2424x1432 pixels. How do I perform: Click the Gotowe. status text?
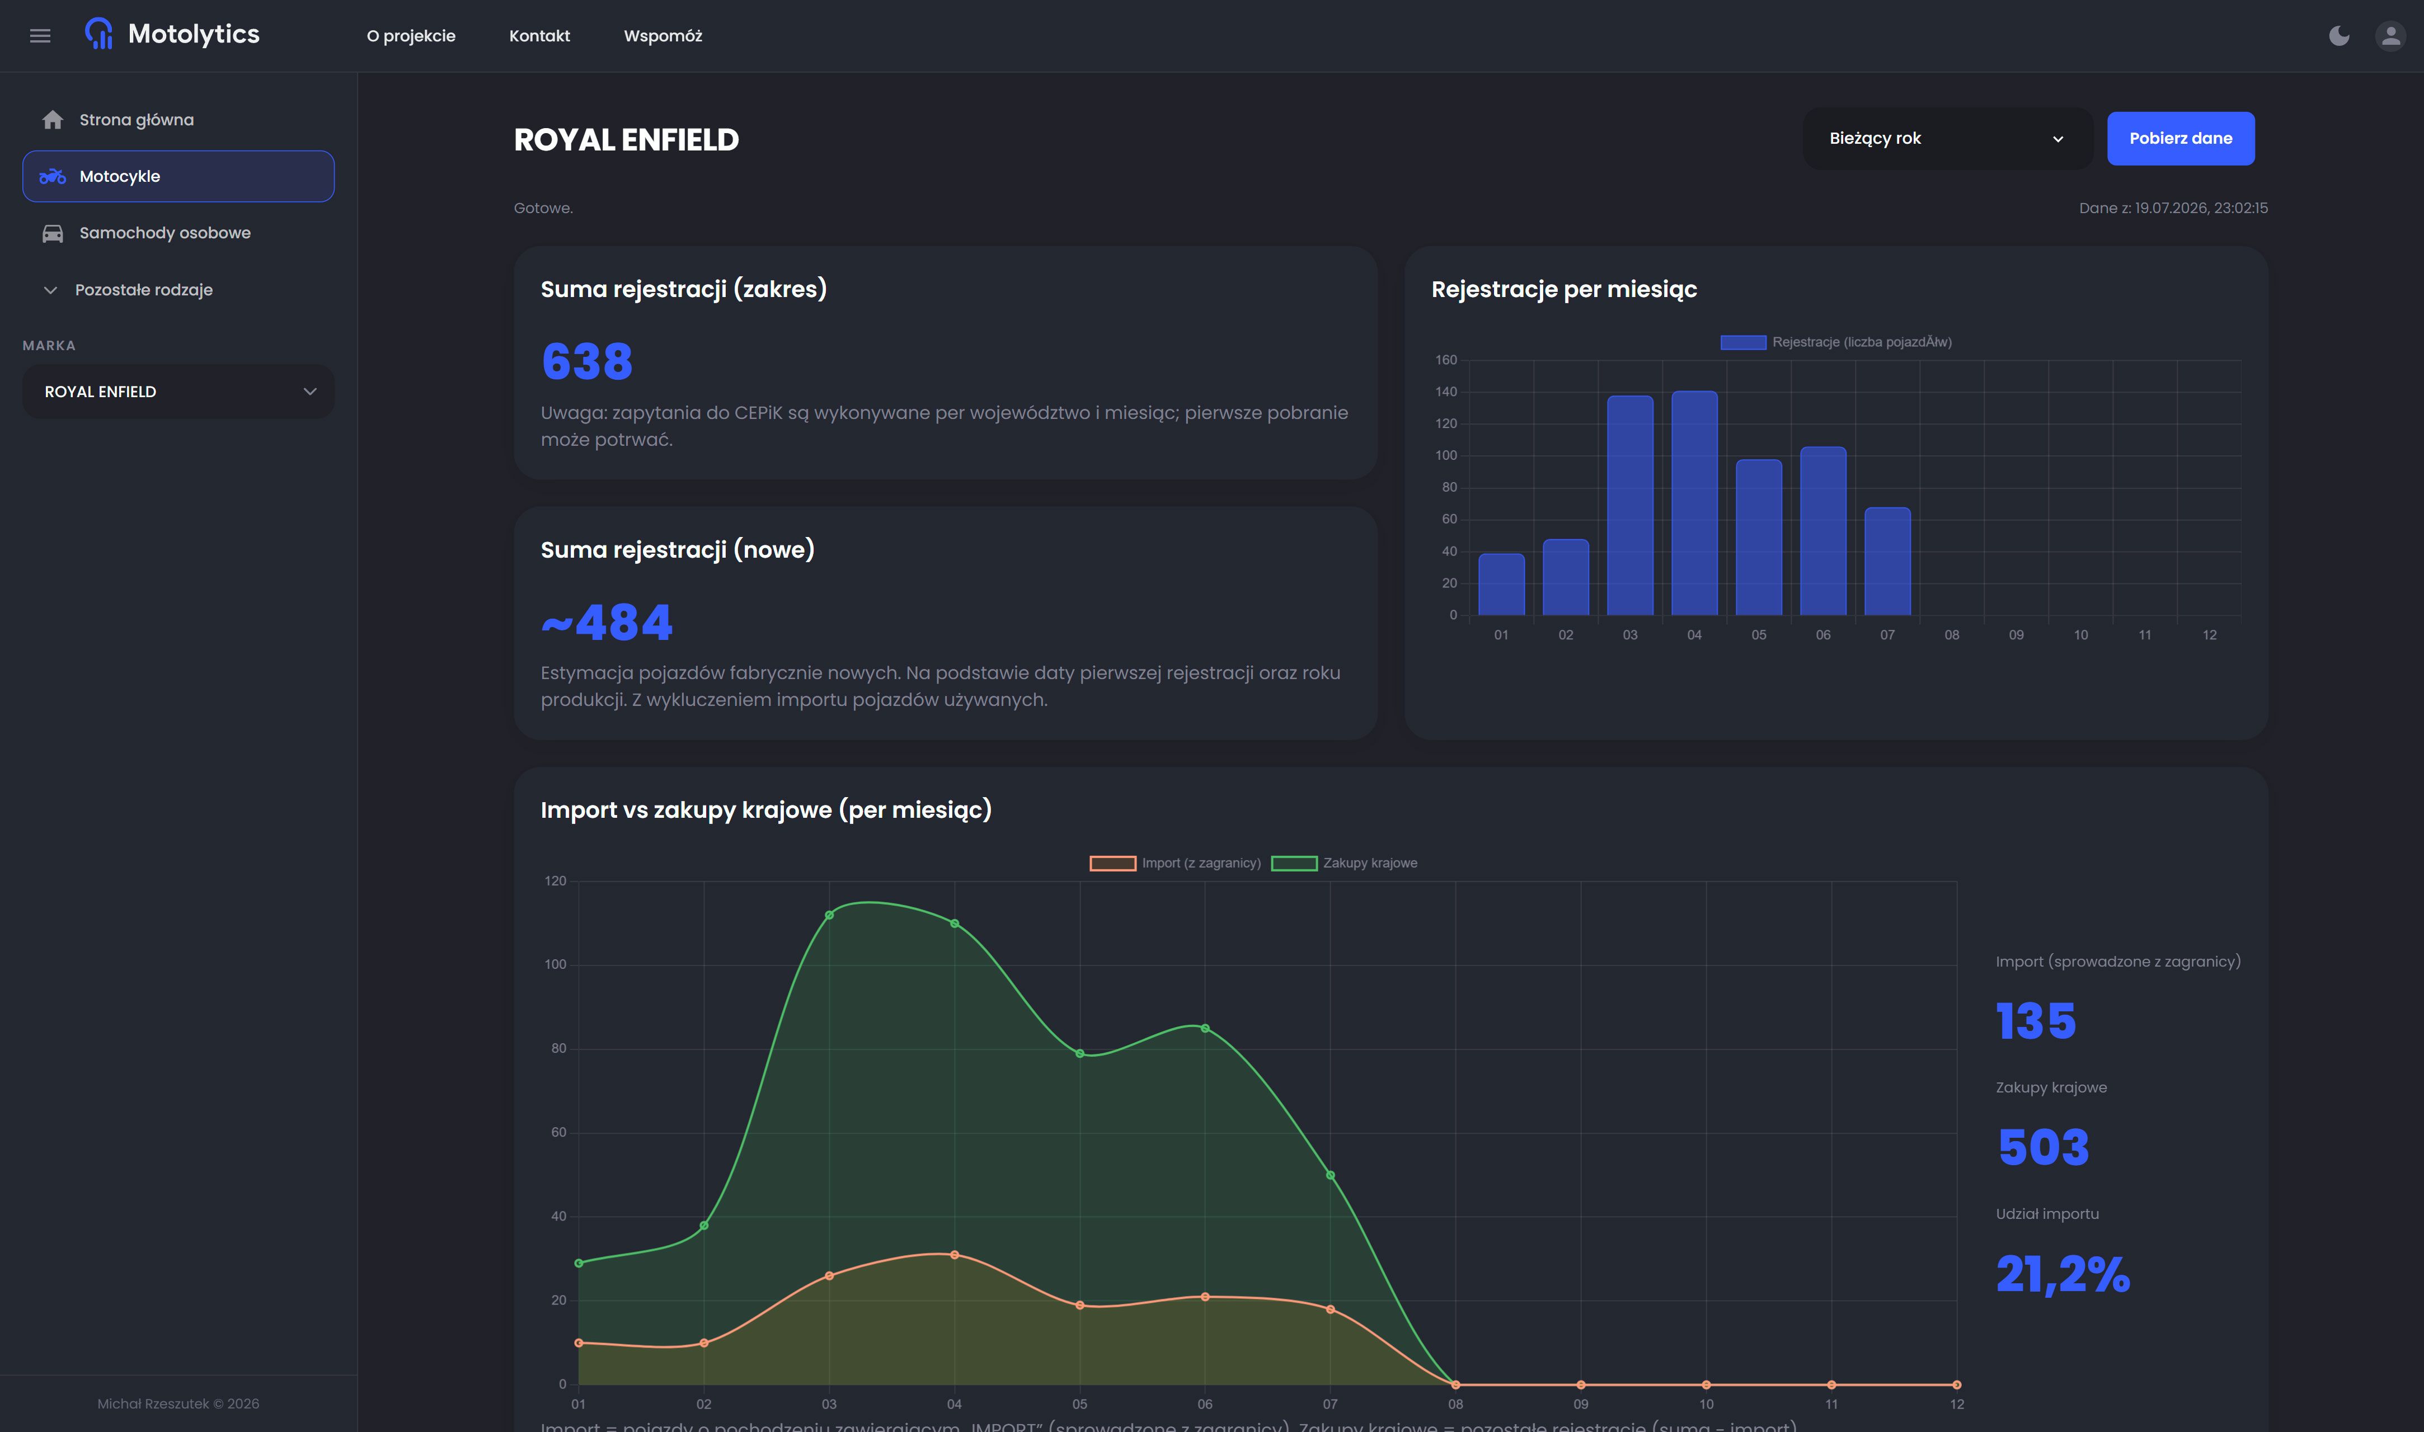543,209
